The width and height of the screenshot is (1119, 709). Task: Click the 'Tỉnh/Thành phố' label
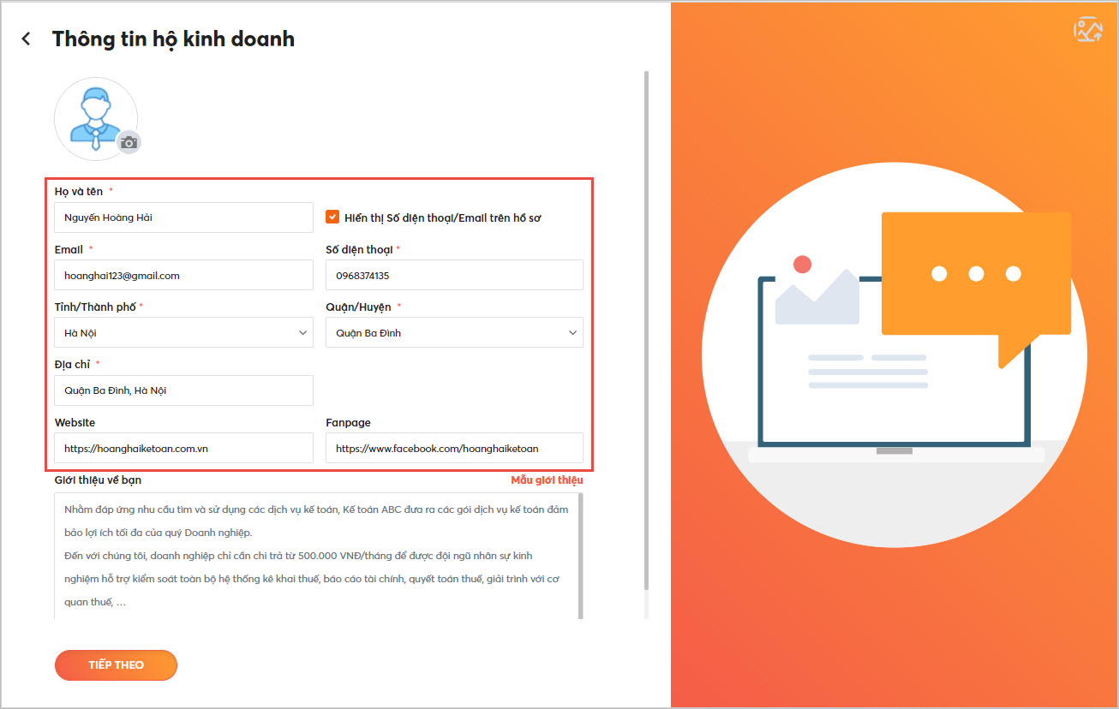click(95, 307)
